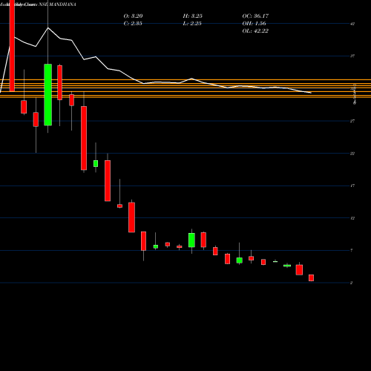Click the white moving average line peak
The width and height of the screenshot is (371, 371).
pos(48,27)
